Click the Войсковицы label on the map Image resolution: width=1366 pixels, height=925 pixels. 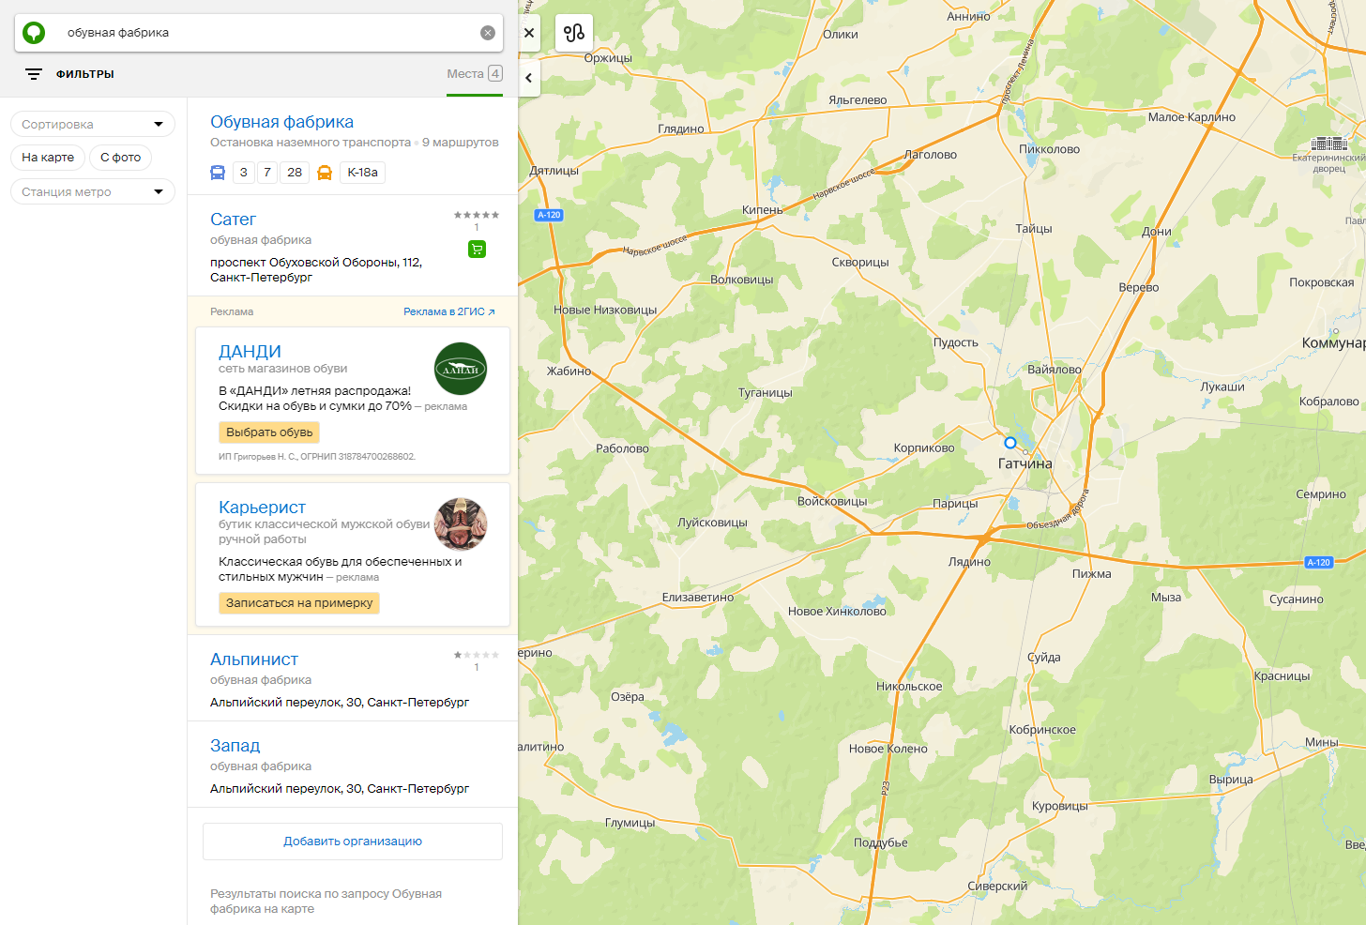832,502
